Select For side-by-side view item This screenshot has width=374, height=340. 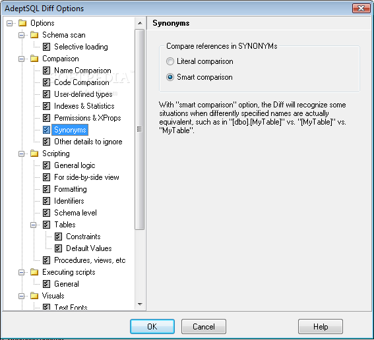point(86,177)
